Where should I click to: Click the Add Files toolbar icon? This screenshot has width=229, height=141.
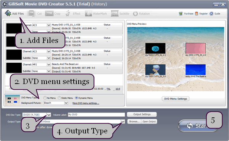pyautogui.click(x=8, y=13)
